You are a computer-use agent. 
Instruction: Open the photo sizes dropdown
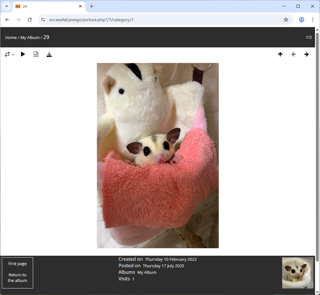coord(9,54)
